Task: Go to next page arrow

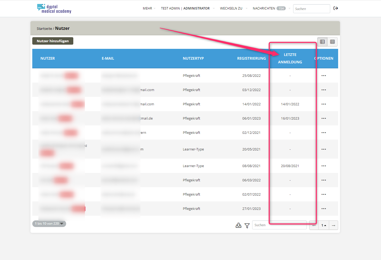Action: point(333,225)
